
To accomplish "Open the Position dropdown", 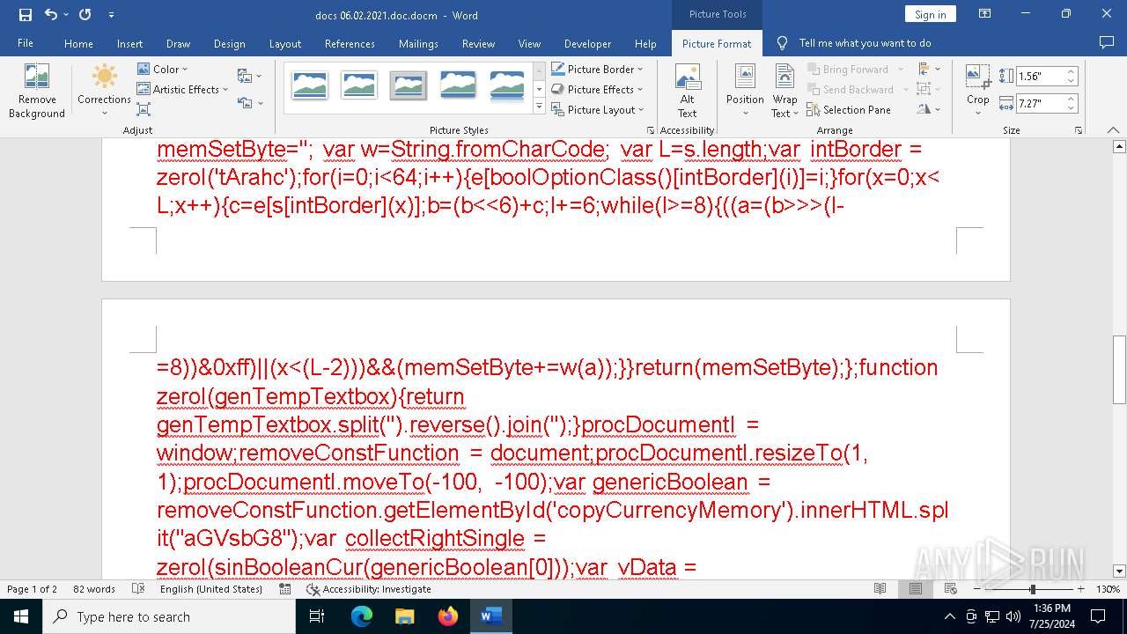I will (745, 92).
